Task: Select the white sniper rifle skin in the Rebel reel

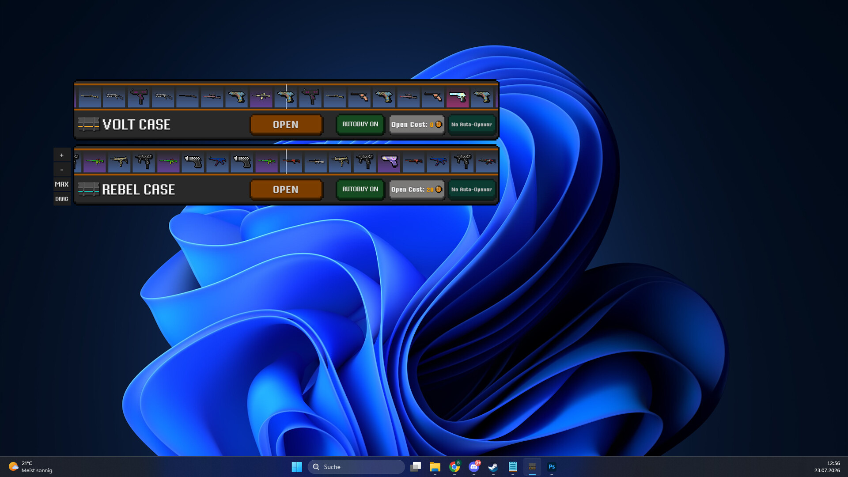Action: coord(315,162)
